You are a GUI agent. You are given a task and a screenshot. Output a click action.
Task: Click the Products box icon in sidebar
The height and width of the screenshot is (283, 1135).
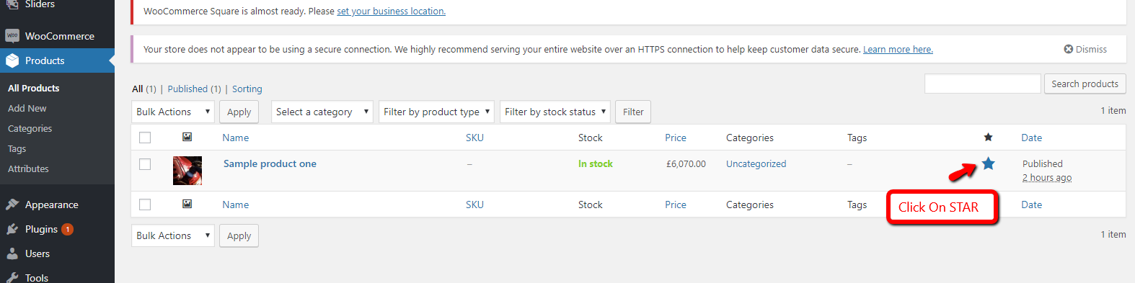[x=12, y=60]
